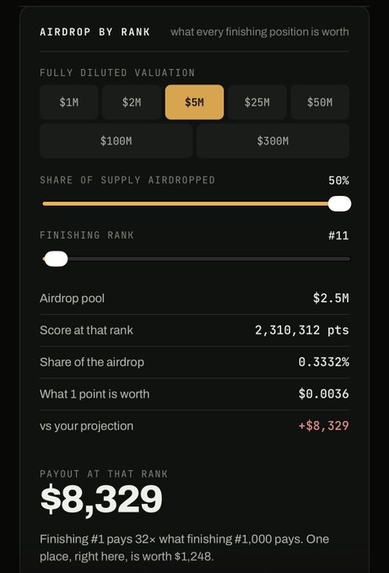Set valuation to $300M

273,141
